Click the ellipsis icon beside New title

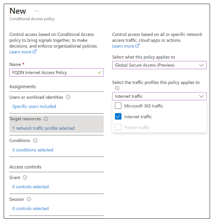click(x=37, y=11)
